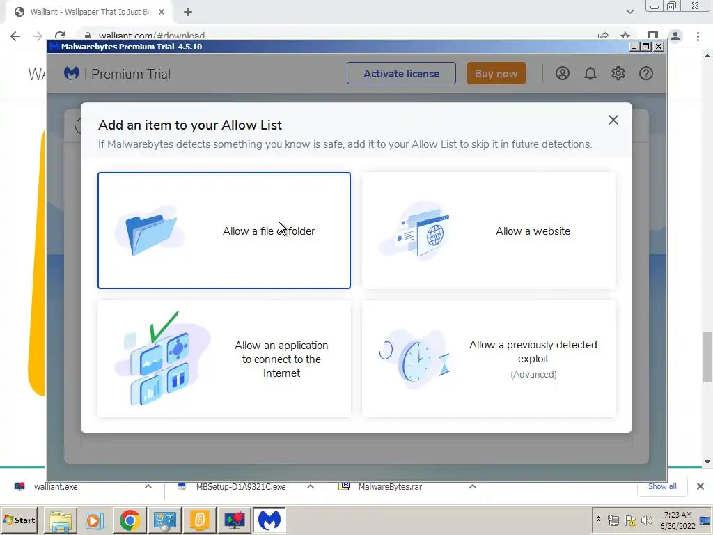Image resolution: width=713 pixels, height=535 pixels.
Task: Open the Windows Start menu
Action: click(19, 520)
